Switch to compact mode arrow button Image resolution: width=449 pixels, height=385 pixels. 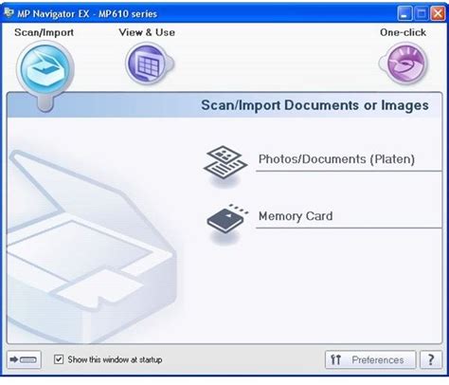tap(24, 359)
